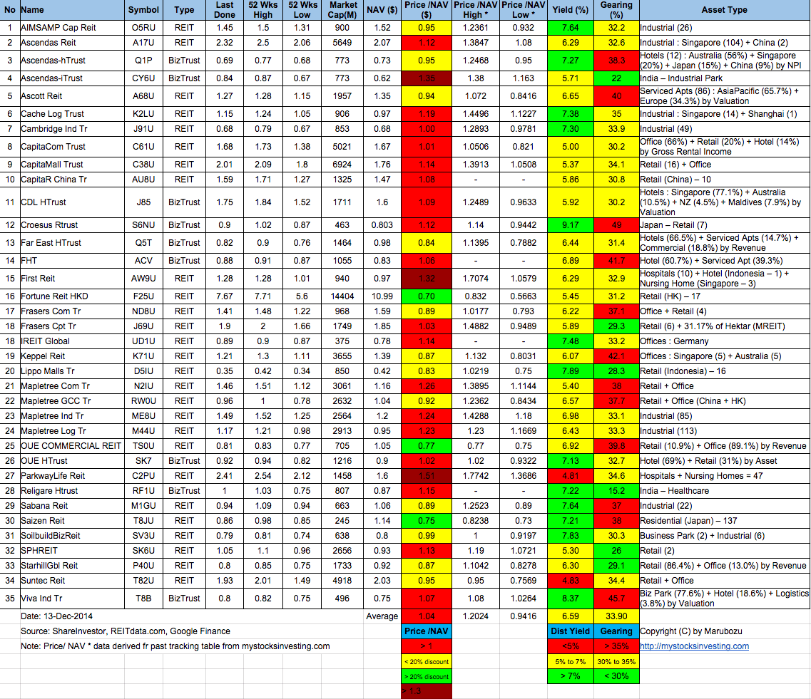Select the 'Mapletree GCC Tr' cell
Screen dimensions: 811x699
coord(72,401)
